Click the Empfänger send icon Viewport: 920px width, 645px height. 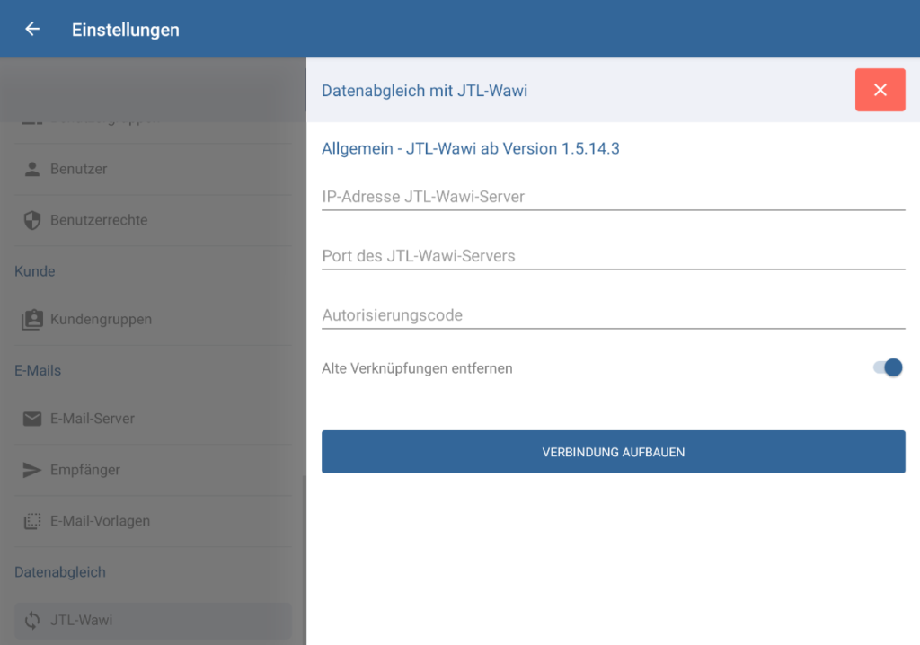tap(31, 470)
